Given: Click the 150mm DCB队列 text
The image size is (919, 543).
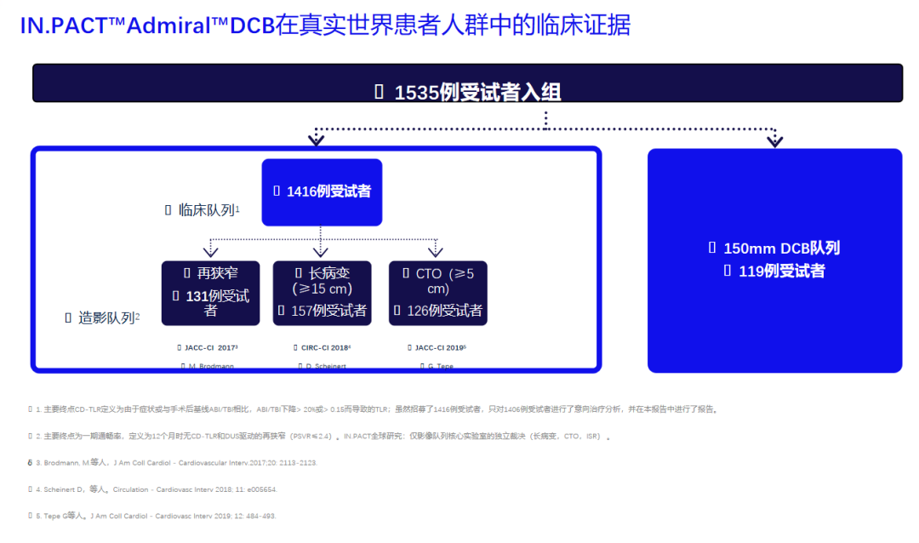Looking at the screenshot, I should click(x=781, y=248).
